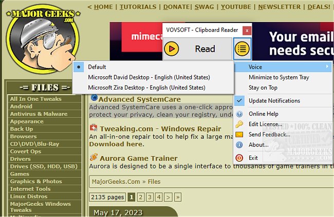Open Aurora Game Trainer title link
Image resolution: width=334 pixels, height=217 pixels.
point(138,159)
